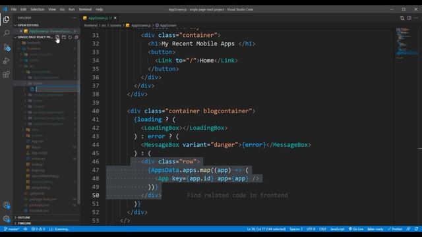Click the synchronize changes status icon
This screenshot has height=237, width=422.
point(25,229)
